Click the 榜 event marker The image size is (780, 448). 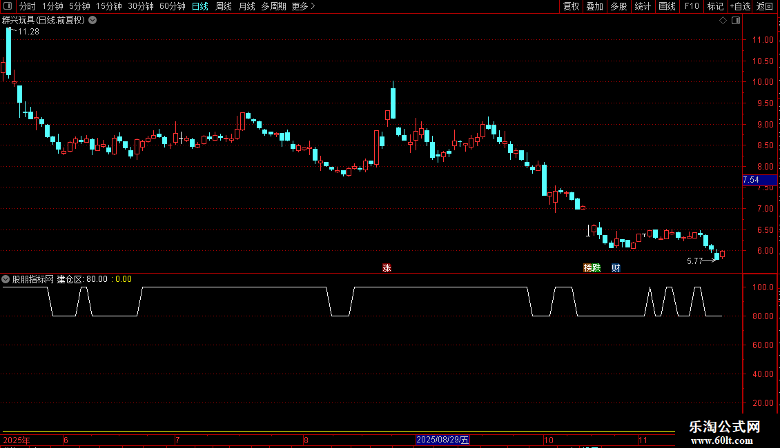[587, 267]
